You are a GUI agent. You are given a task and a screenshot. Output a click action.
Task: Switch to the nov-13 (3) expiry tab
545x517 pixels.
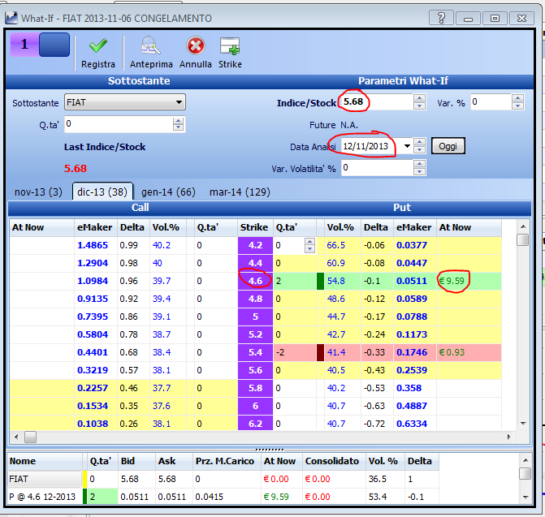pyautogui.click(x=38, y=192)
